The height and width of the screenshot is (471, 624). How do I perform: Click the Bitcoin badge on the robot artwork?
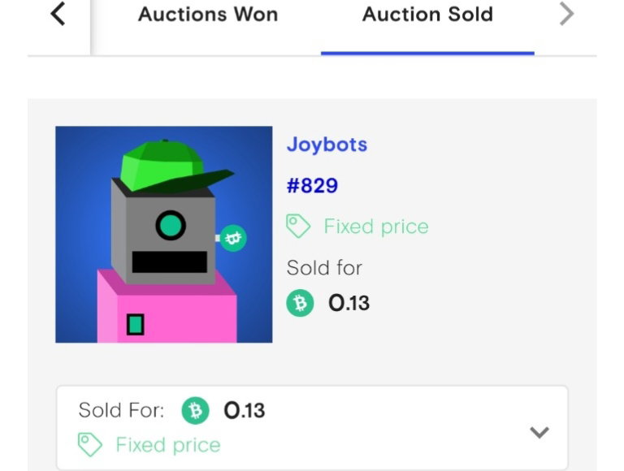233,238
